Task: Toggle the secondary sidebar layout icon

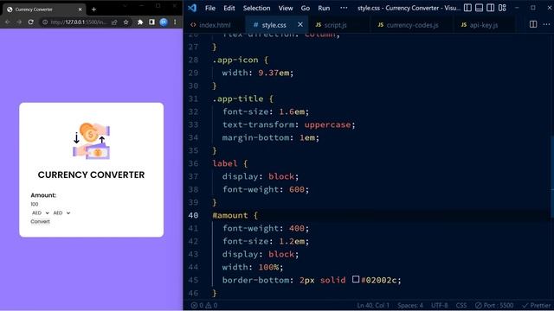Action: [x=491, y=8]
